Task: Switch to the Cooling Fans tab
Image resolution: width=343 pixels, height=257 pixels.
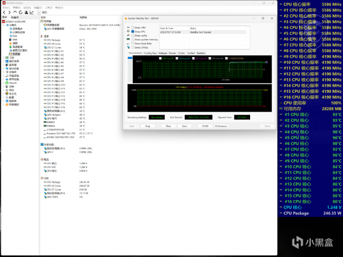Action: tap(151, 53)
